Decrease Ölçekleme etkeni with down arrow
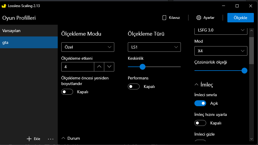The image size is (258, 145). [x=109, y=67]
